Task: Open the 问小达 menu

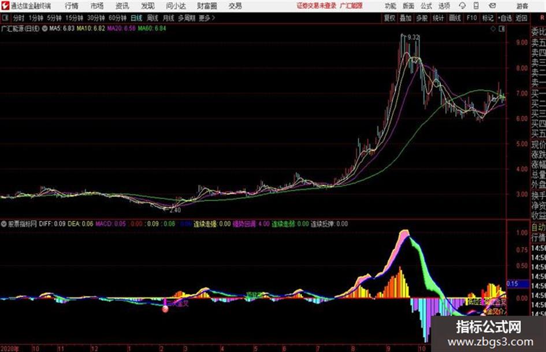Action: [x=176, y=6]
